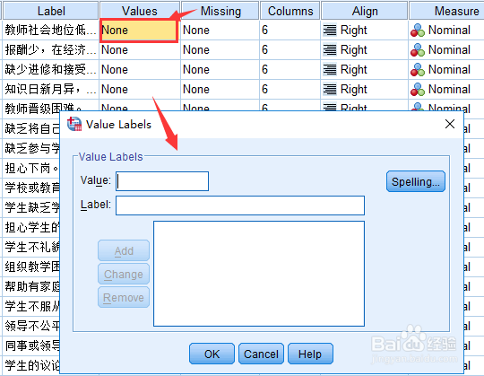Close the Value Labels dialog
Viewport: 484px width, 376px height.
point(450,124)
